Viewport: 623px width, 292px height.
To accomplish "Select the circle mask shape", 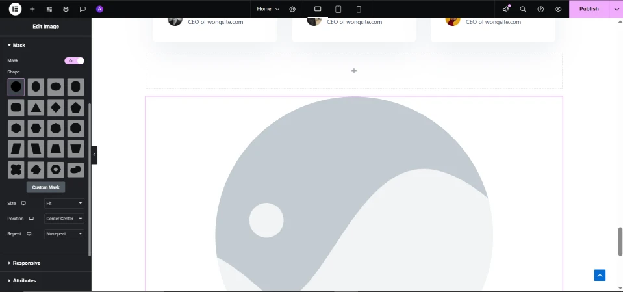I will pos(16,86).
